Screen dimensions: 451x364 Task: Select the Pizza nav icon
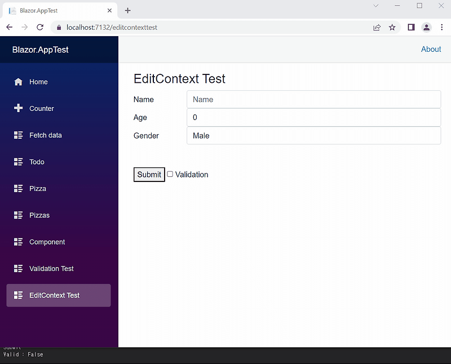click(19, 188)
